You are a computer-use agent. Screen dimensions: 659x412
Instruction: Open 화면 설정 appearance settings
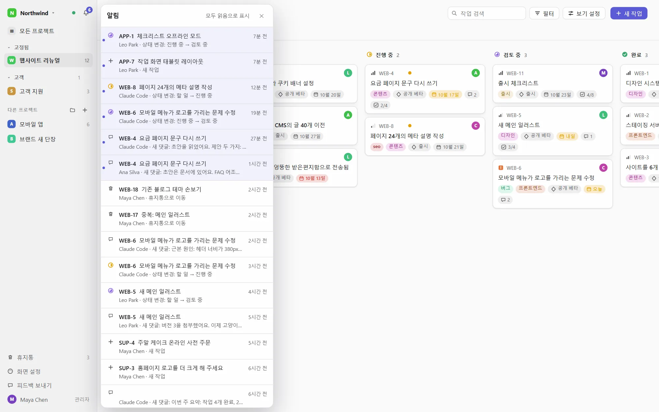(48, 371)
